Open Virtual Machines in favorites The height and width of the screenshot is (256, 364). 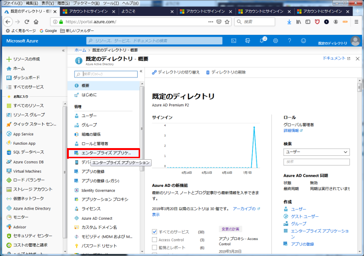[24, 171]
